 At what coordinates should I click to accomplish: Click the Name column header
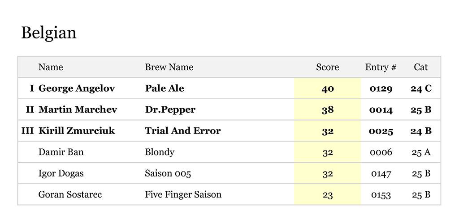coord(51,67)
